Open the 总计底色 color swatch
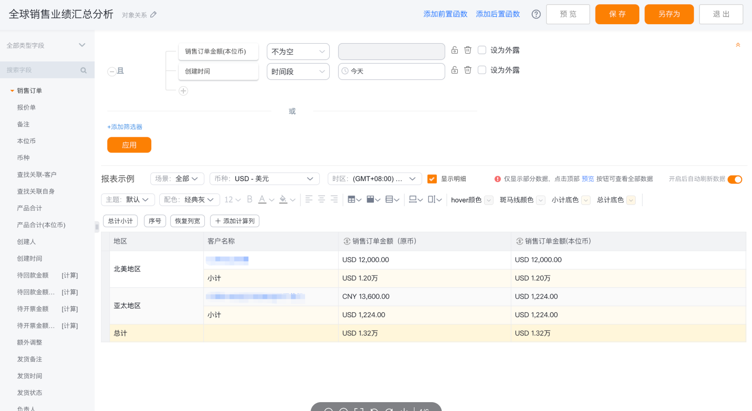Viewport: 752px width, 411px height. click(630, 200)
